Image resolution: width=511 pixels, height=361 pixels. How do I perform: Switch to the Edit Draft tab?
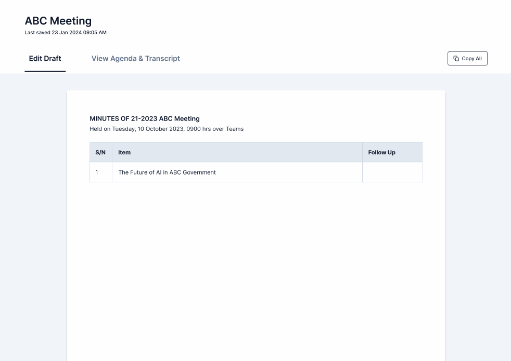45,59
